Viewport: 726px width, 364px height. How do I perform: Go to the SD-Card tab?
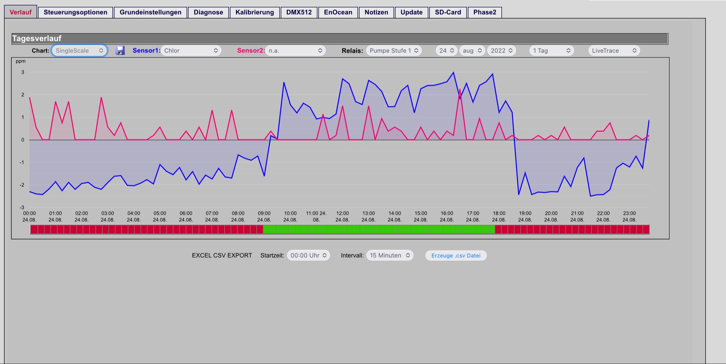(x=448, y=12)
